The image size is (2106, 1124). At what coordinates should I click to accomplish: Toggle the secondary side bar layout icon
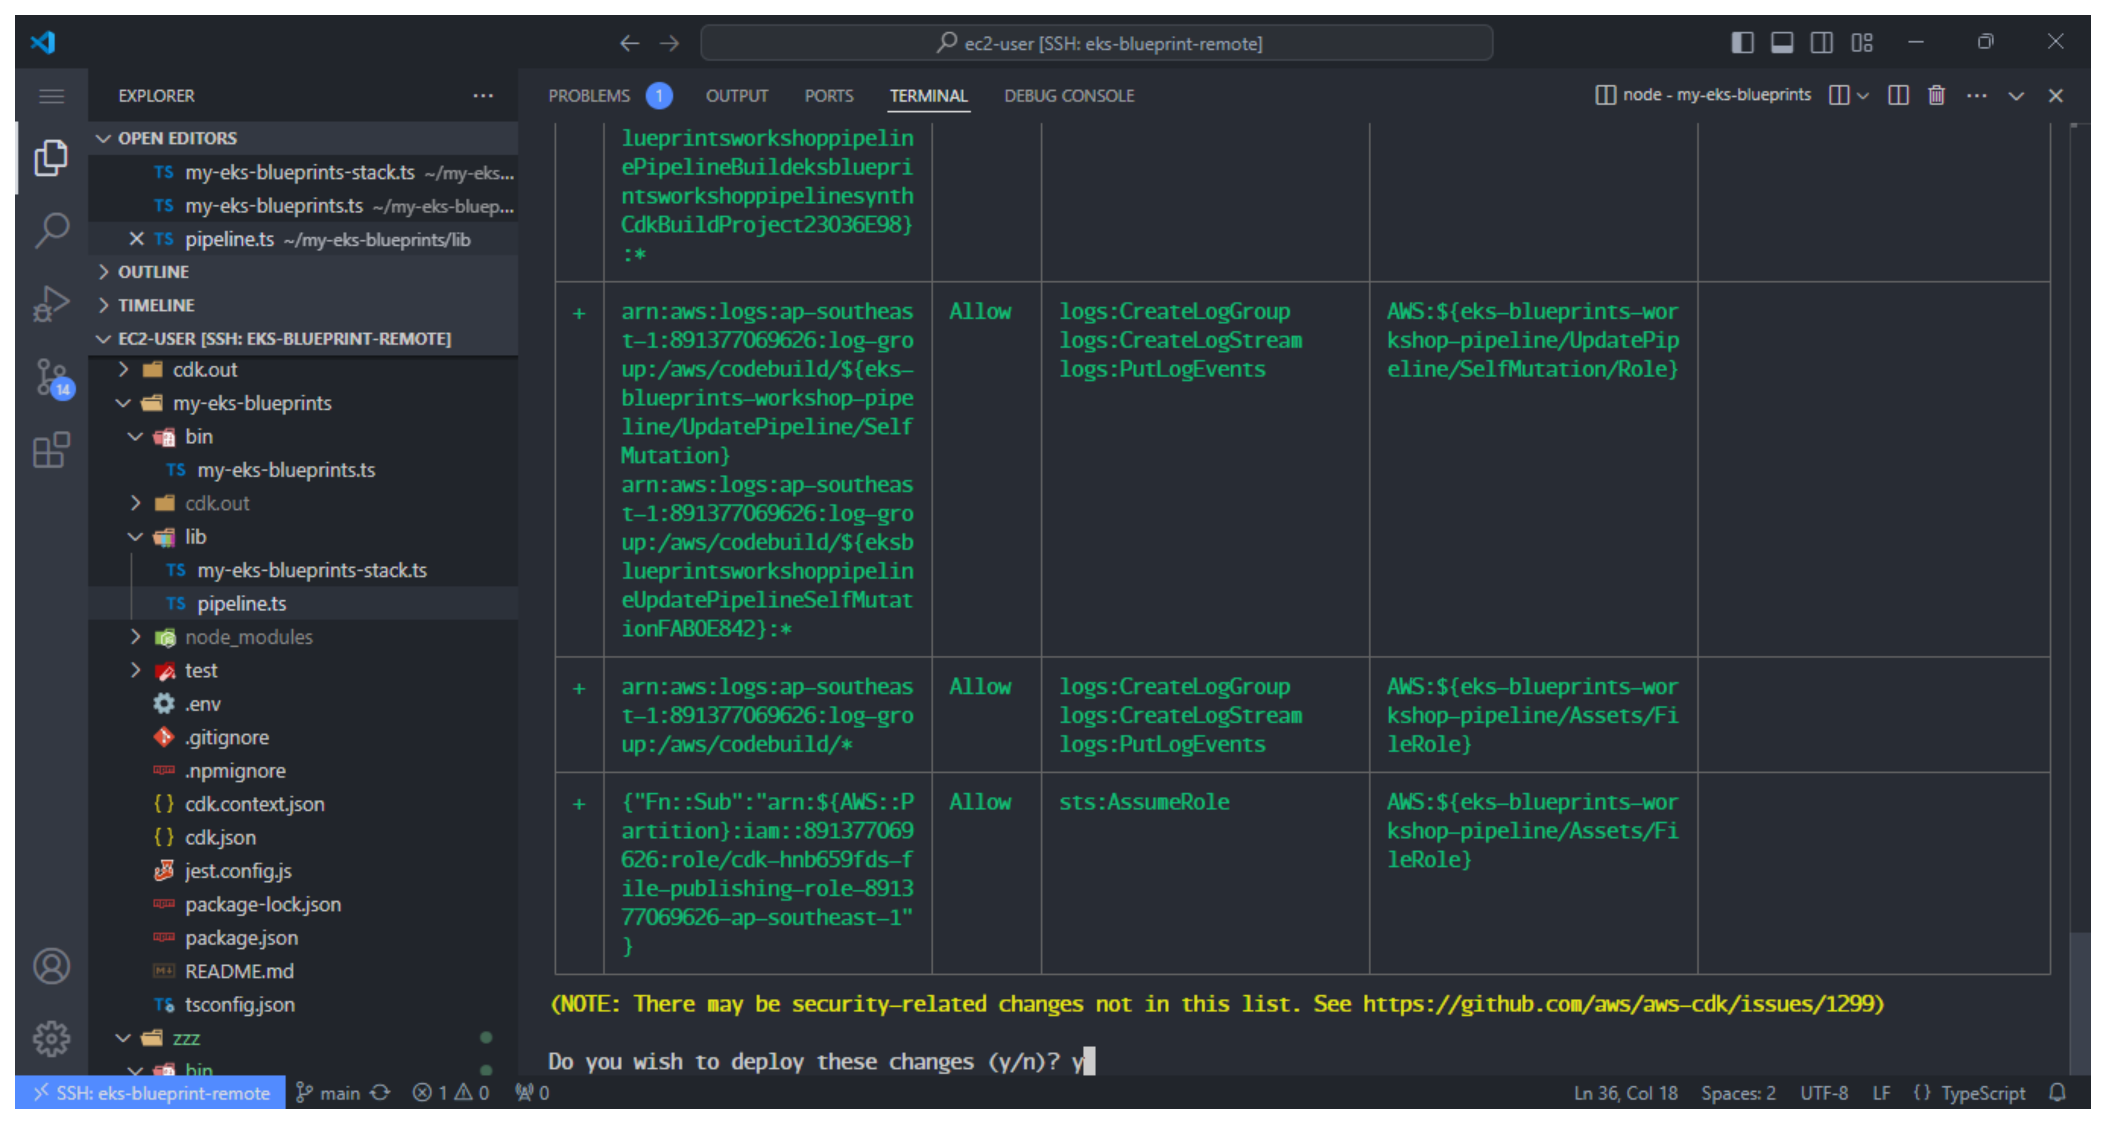(x=1821, y=42)
